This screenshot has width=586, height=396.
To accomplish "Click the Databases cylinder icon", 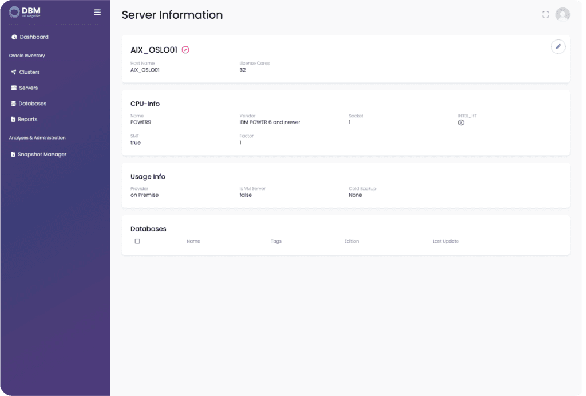I will pos(14,104).
